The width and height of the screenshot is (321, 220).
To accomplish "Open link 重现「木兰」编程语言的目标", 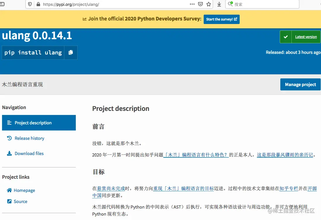I will (x=183, y=188).
